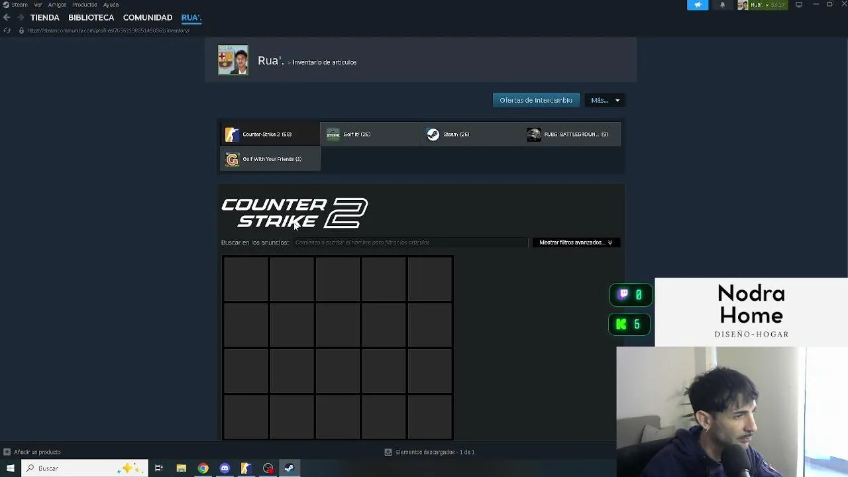The height and width of the screenshot is (477, 848).
Task: Open the Steam menu in the menu bar
Action: tap(19, 5)
